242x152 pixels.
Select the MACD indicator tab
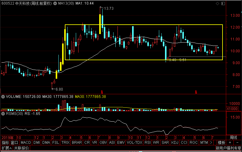26,143
